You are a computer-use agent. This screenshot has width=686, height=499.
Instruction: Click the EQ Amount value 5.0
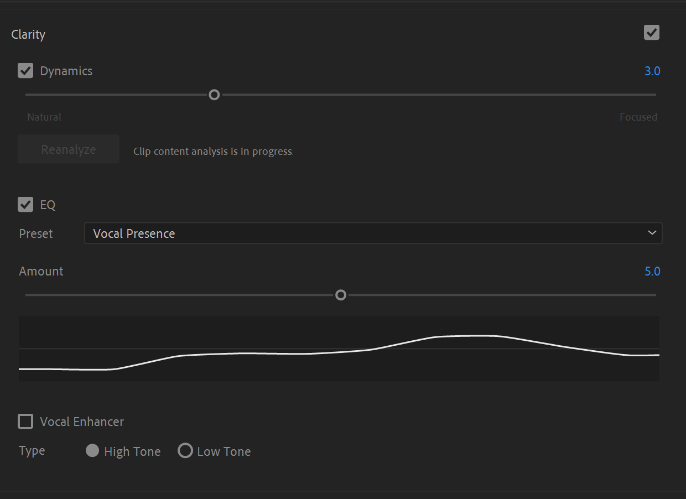(x=652, y=271)
